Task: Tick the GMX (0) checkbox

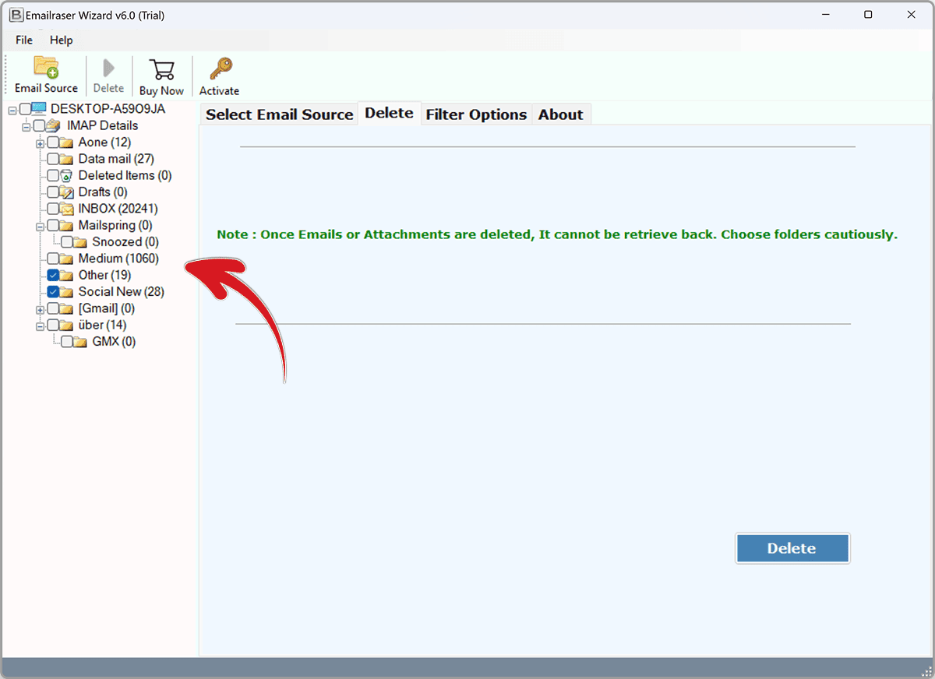Action: tap(67, 342)
